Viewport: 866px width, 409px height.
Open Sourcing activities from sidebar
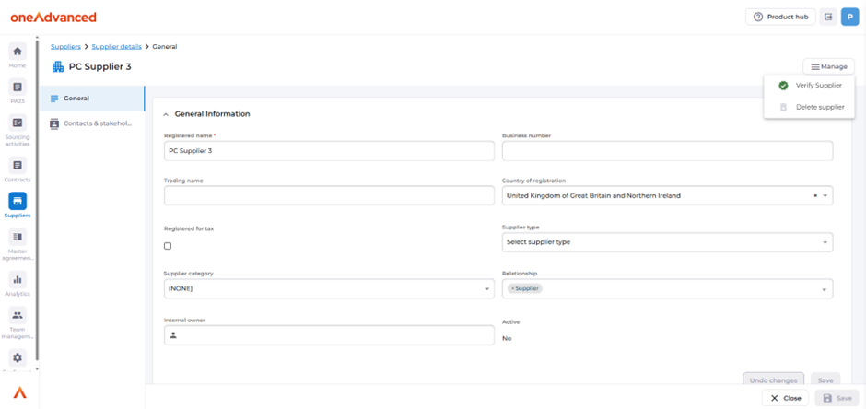[18, 123]
